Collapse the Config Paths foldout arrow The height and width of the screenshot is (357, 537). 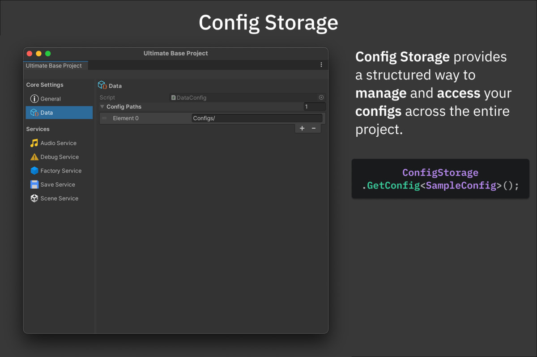(102, 107)
